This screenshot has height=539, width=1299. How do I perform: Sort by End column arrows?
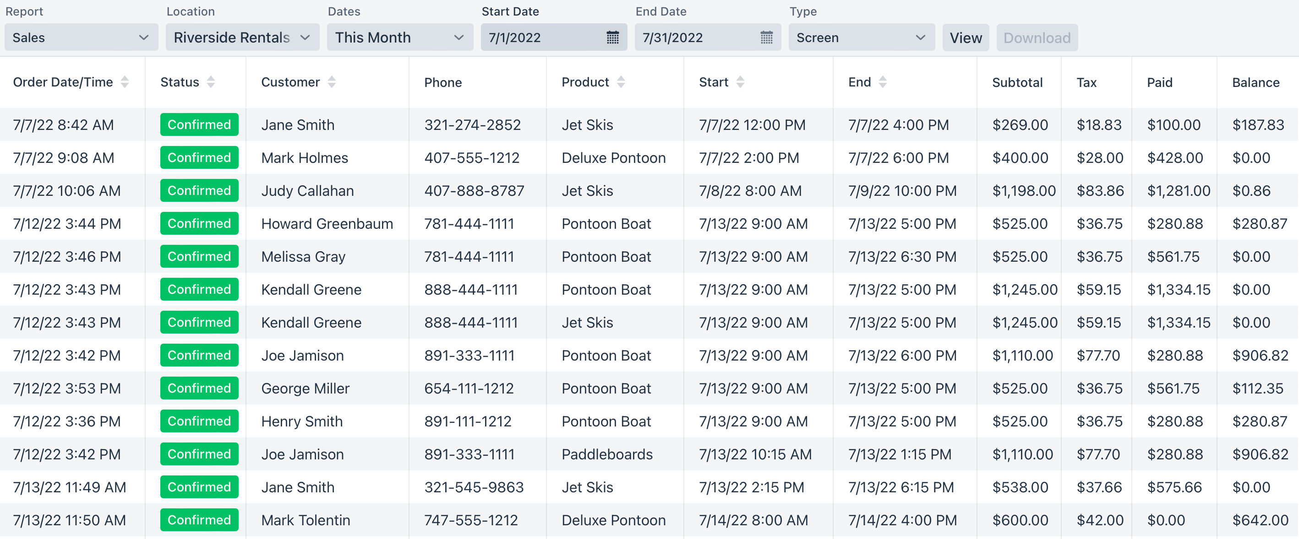[x=883, y=82]
